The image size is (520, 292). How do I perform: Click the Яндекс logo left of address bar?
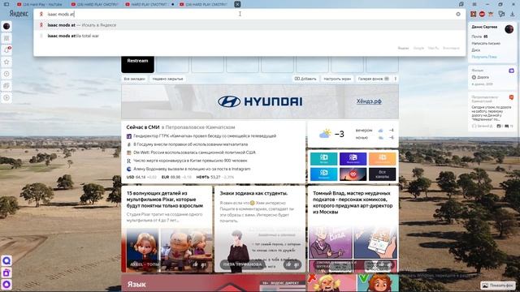[x=19, y=14]
